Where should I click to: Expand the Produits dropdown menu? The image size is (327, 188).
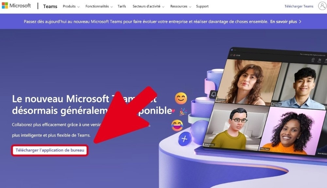(71, 6)
